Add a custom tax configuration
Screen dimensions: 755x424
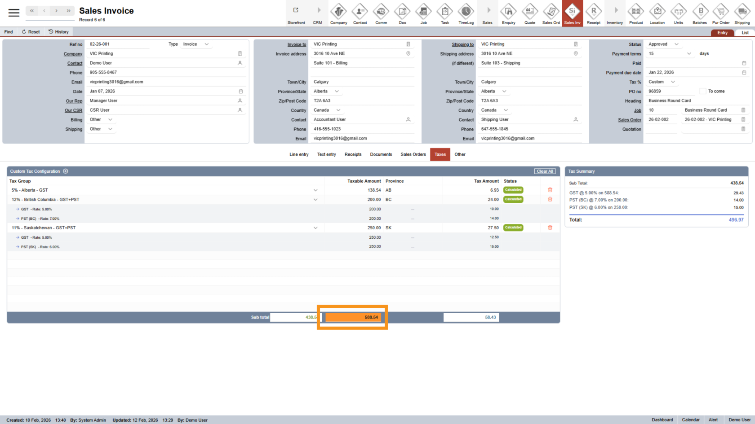[x=66, y=171]
